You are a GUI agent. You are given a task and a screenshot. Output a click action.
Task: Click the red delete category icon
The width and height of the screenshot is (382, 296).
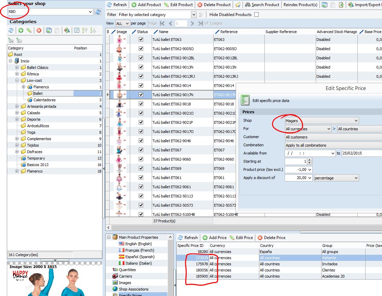39,30
